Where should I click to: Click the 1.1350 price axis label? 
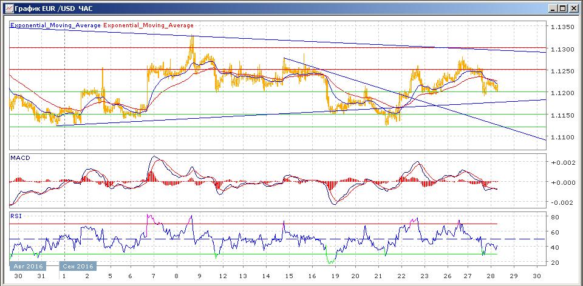pyautogui.click(x=564, y=27)
